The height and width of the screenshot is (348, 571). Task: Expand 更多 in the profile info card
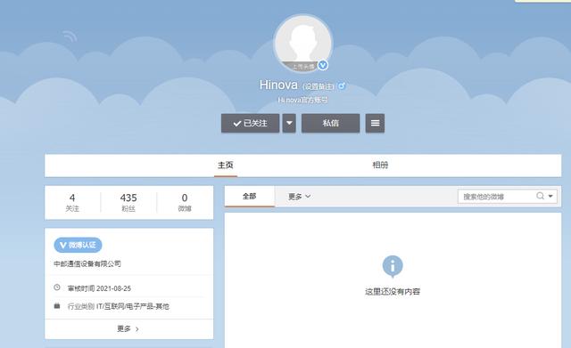pyautogui.click(x=128, y=328)
